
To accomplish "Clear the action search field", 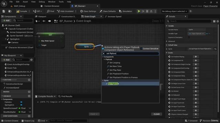I will (x=103, y=54).
